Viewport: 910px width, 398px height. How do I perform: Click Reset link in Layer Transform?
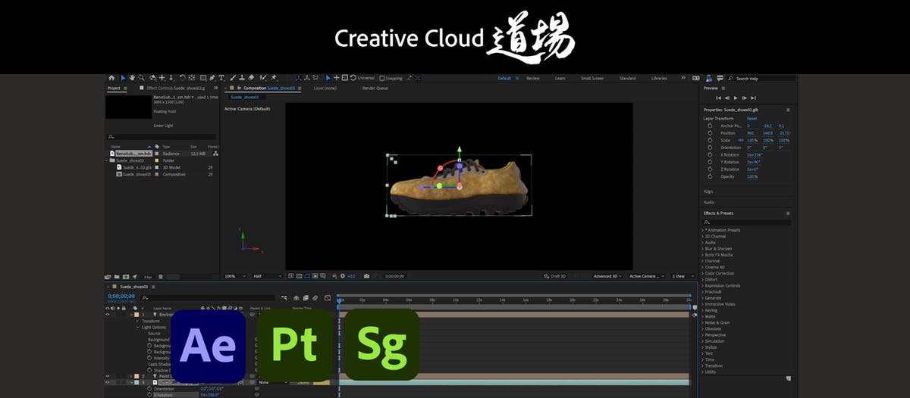click(752, 119)
